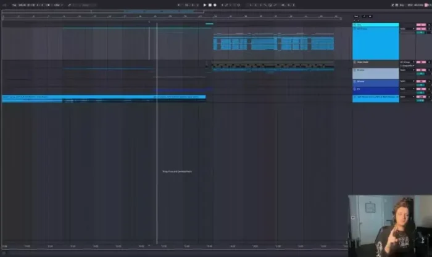Unfold the FX track
The height and width of the screenshot is (257, 432).
355,89
